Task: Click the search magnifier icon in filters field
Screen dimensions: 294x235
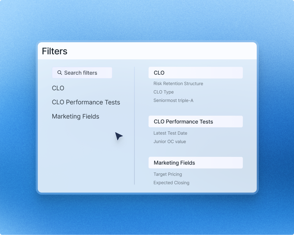Action: (60, 73)
